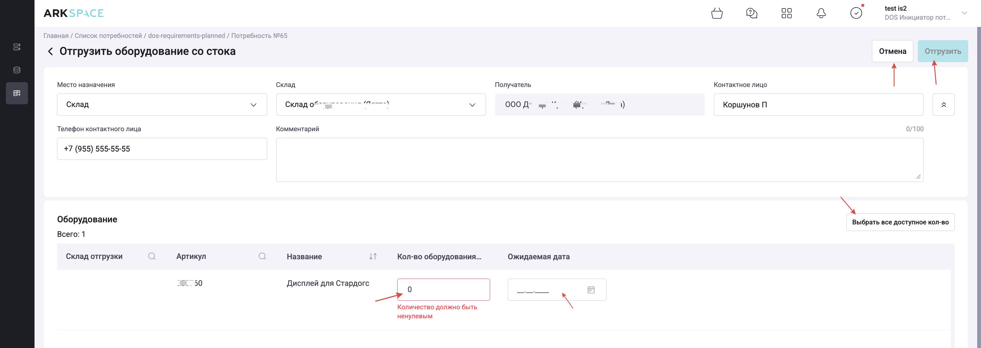Screen dimensions: 981x348
Task: Open the apps grid icon
Action: click(786, 13)
